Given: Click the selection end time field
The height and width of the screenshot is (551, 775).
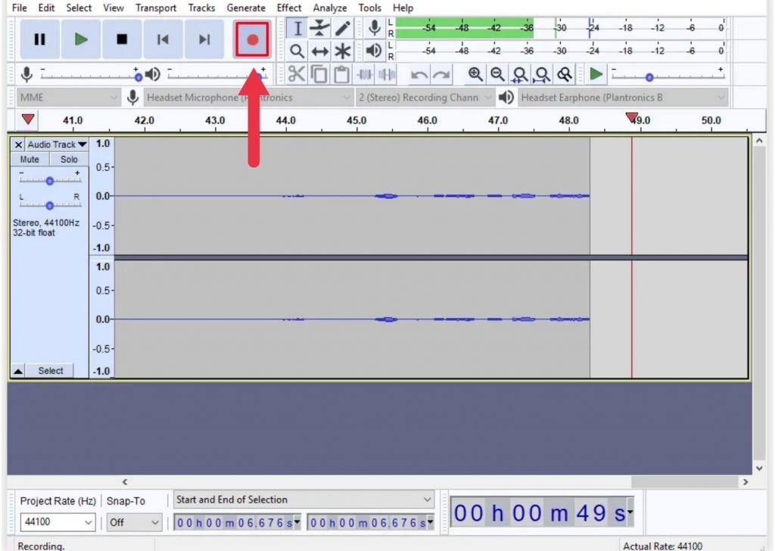Looking at the screenshot, I should click(x=370, y=522).
